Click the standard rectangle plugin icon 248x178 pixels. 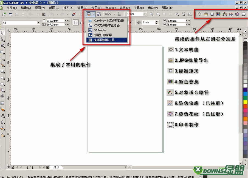pyautogui.click(x=212, y=14)
